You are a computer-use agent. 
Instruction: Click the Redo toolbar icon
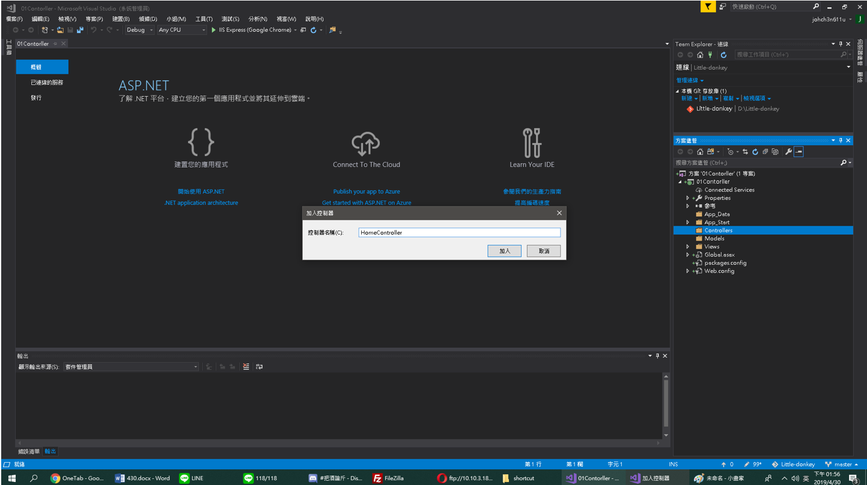(x=109, y=30)
